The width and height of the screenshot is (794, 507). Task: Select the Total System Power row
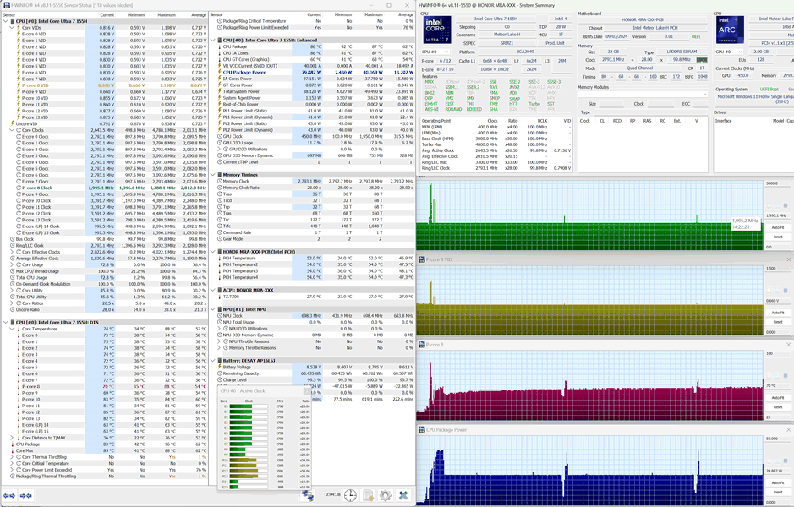coord(315,91)
